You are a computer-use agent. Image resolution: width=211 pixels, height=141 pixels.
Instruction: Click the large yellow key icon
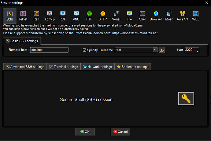click(186, 98)
